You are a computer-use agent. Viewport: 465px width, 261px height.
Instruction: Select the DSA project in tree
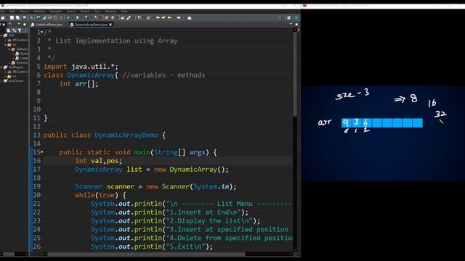coord(11,36)
